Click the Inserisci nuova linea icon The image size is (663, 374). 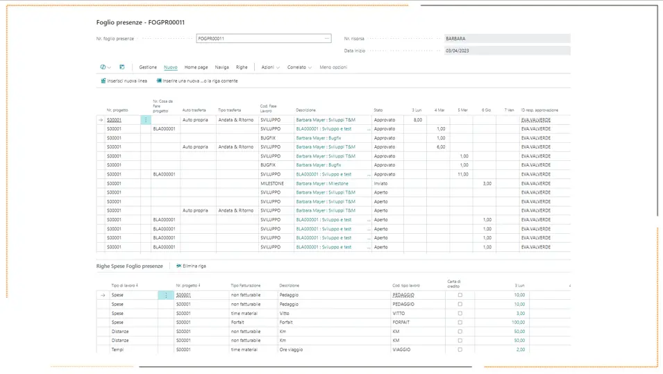[103, 80]
